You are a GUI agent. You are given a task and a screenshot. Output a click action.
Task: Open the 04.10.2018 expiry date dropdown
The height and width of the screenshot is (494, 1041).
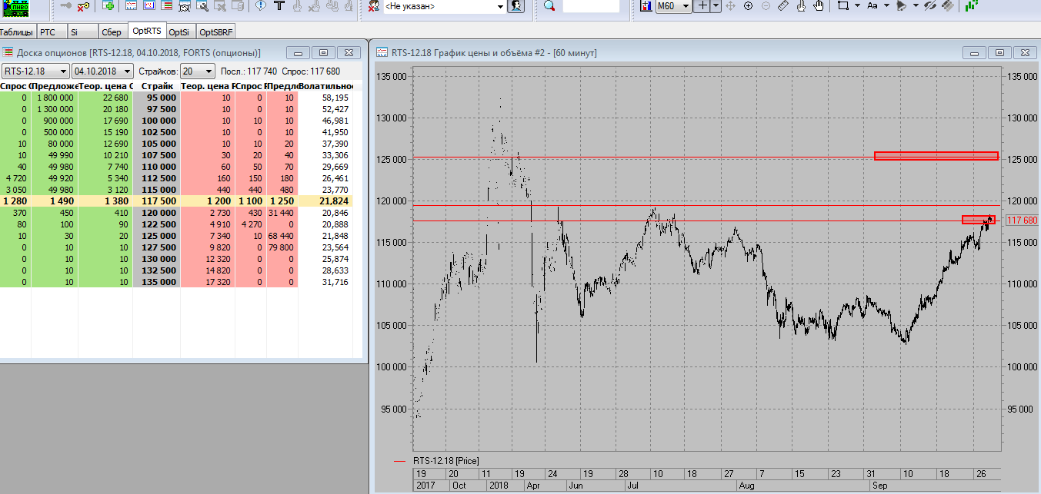(102, 71)
